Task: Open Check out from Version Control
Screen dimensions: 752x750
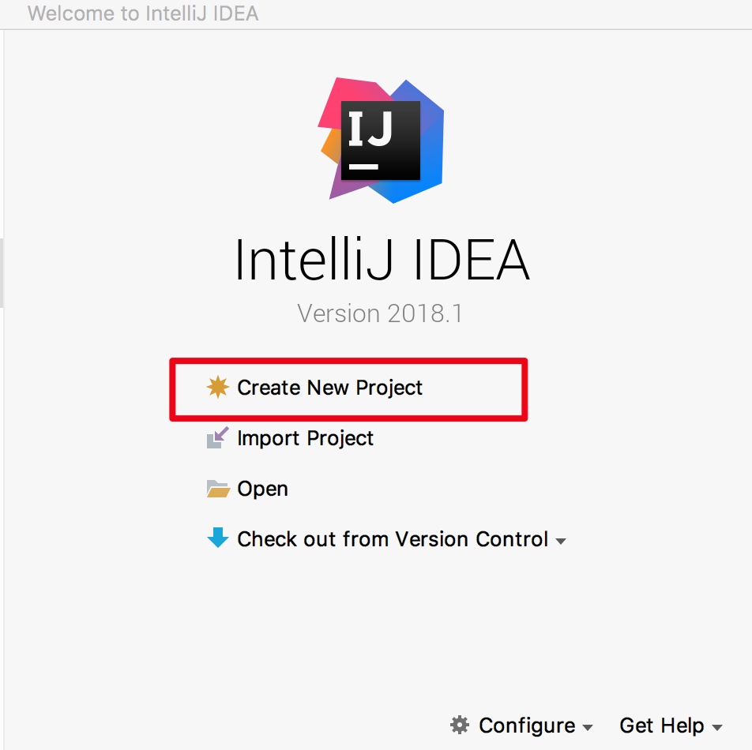Action: point(393,539)
